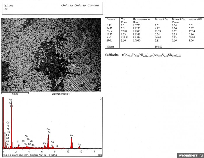
Task: Click the "Весовой % Сигма" column header
Action: click(x=178, y=21)
